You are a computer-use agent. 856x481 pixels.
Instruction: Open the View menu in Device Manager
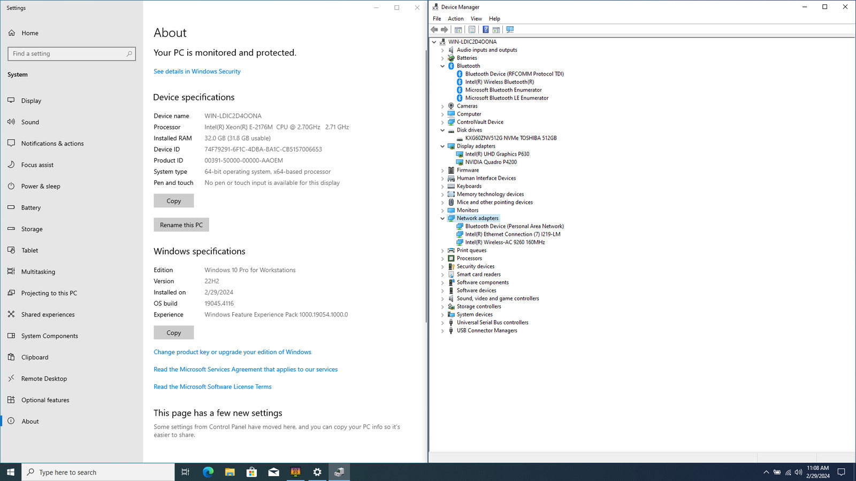pyautogui.click(x=476, y=19)
